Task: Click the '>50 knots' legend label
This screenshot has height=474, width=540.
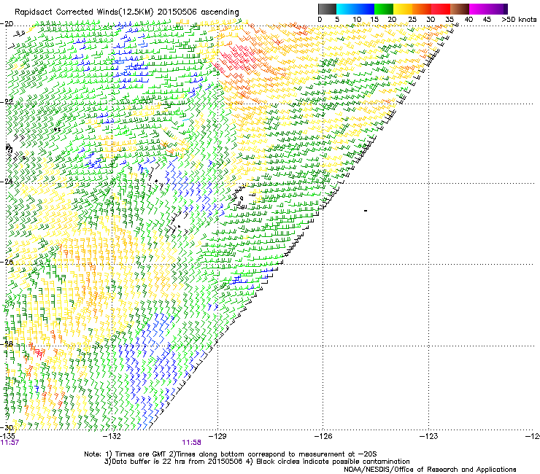Action: pyautogui.click(x=519, y=20)
